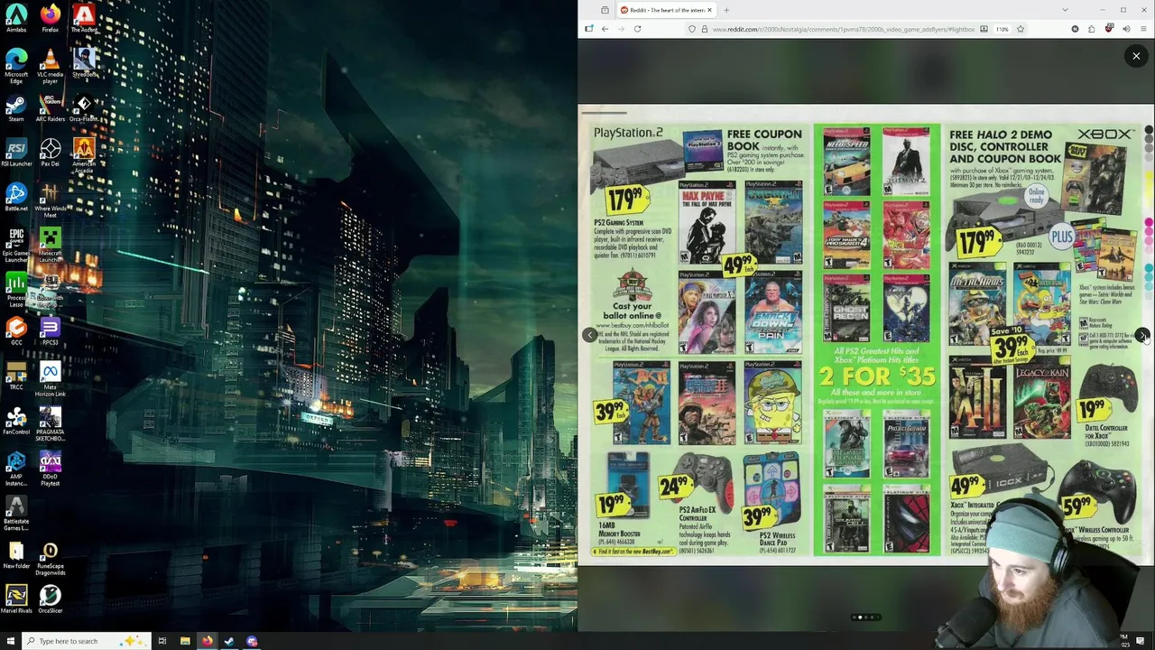Expand the list all tabs dropdown

point(1065,10)
